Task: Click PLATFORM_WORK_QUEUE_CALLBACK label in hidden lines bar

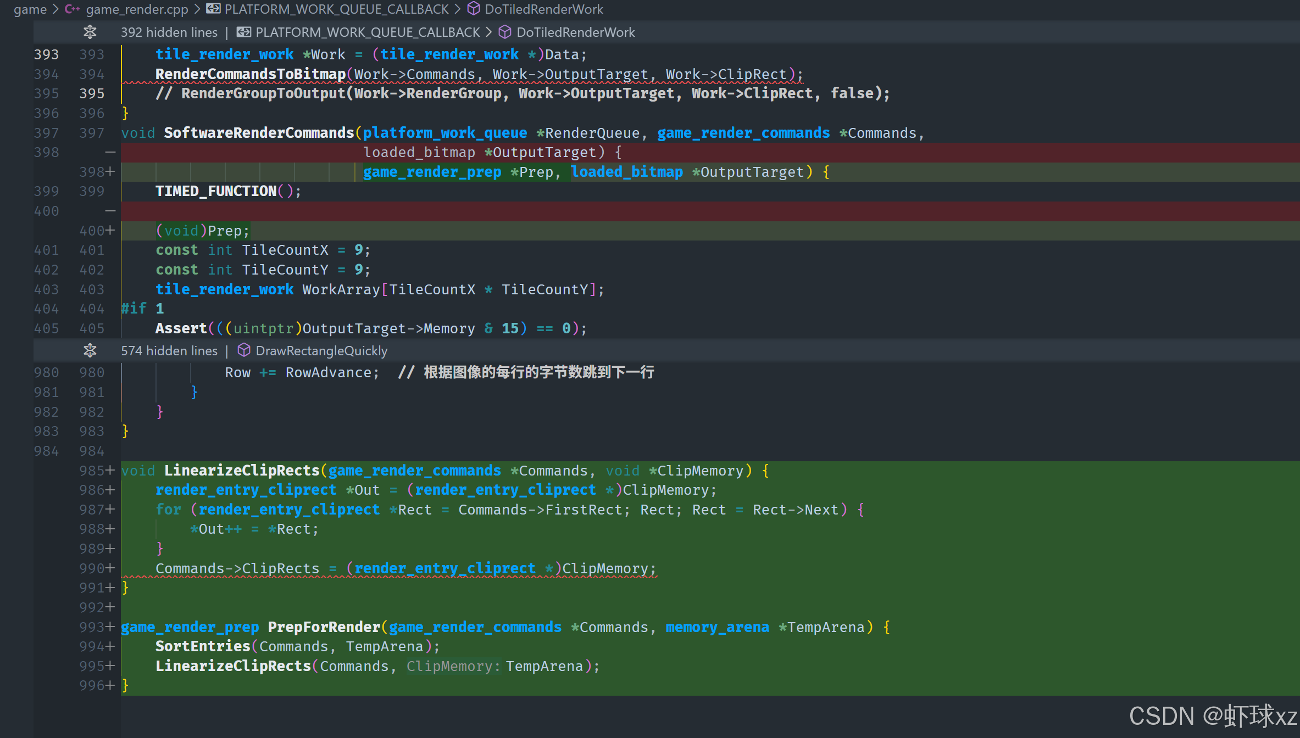Action: (x=368, y=32)
